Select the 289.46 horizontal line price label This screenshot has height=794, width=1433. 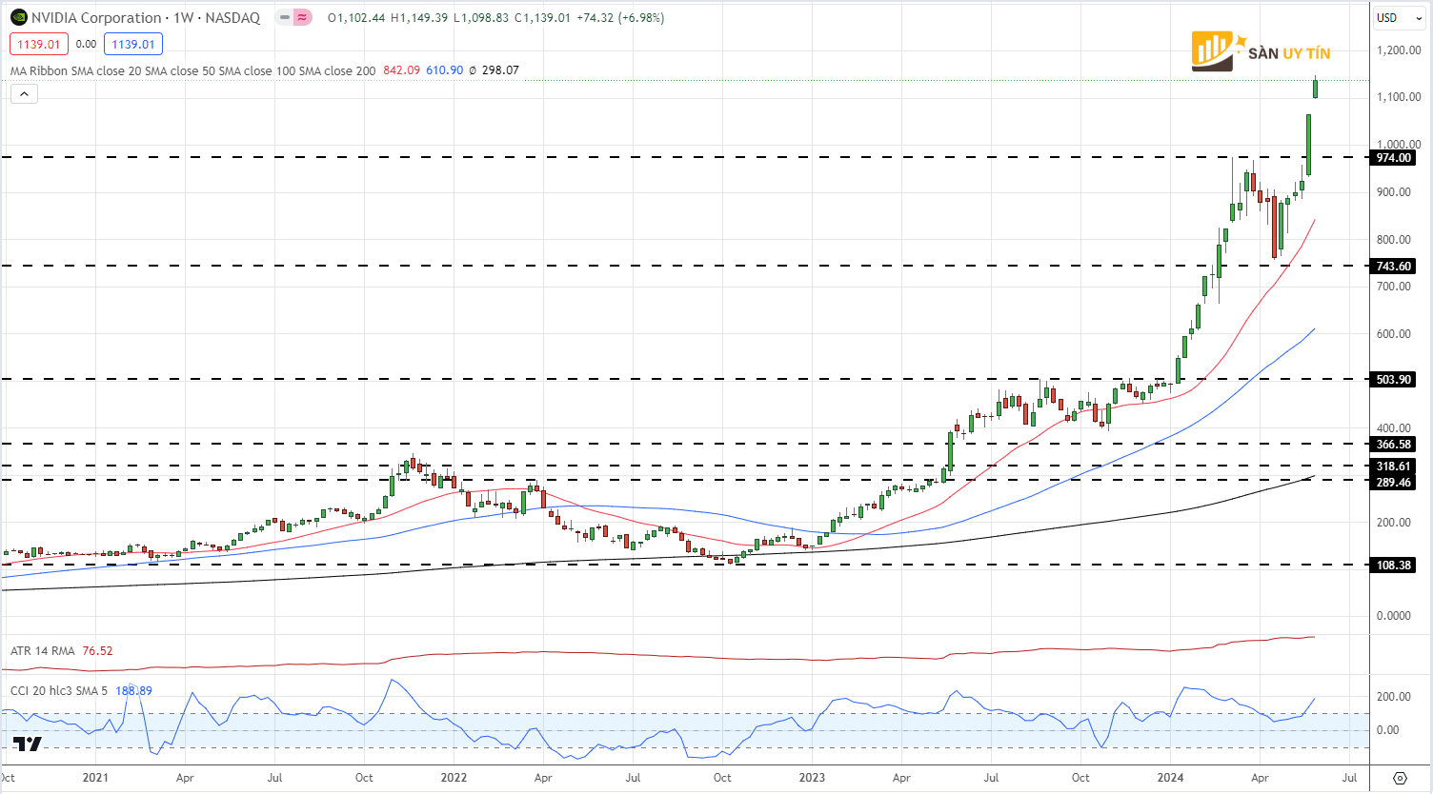tap(1393, 483)
